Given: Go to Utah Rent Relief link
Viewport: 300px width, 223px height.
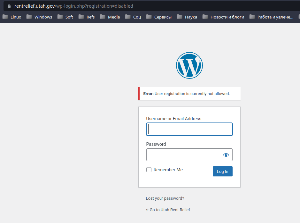Looking at the screenshot, I should pyautogui.click(x=168, y=210).
